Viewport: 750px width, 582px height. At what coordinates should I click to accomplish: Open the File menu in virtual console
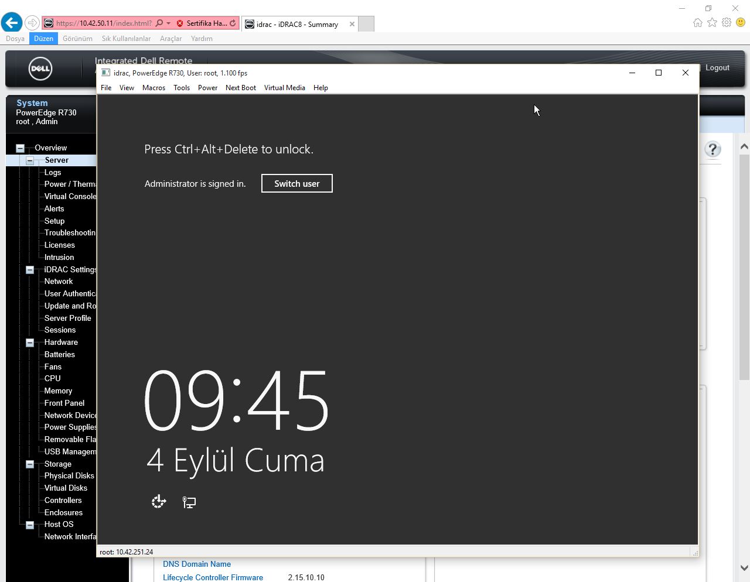click(106, 88)
